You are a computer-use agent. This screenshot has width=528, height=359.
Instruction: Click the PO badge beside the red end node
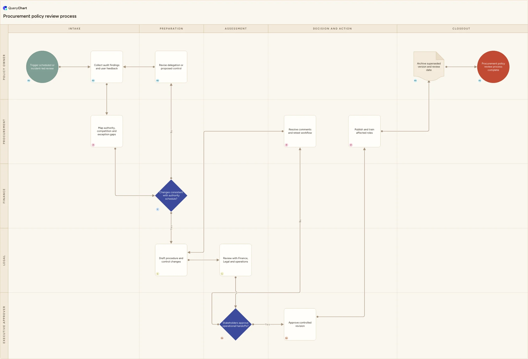point(480,80)
